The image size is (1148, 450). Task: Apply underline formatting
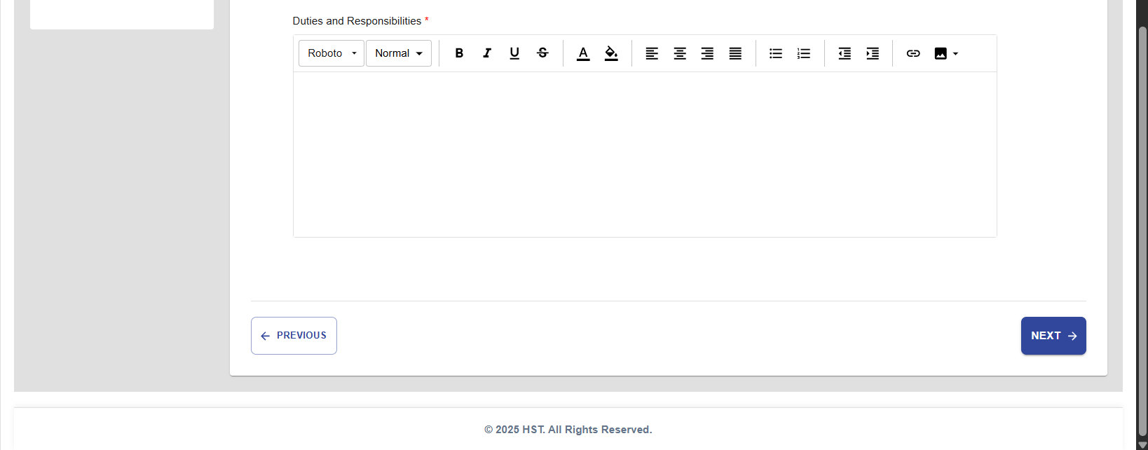[x=514, y=53]
